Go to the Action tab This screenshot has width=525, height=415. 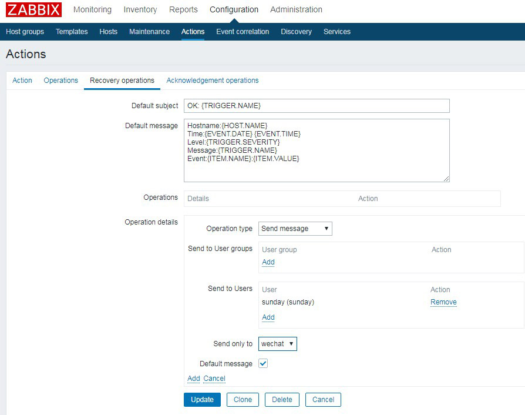click(22, 81)
